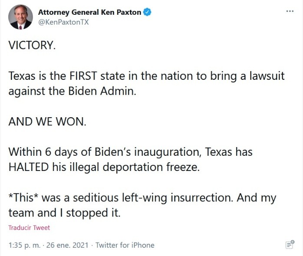Click the name Attorney General Ken Paxton

pyautogui.click(x=90, y=13)
